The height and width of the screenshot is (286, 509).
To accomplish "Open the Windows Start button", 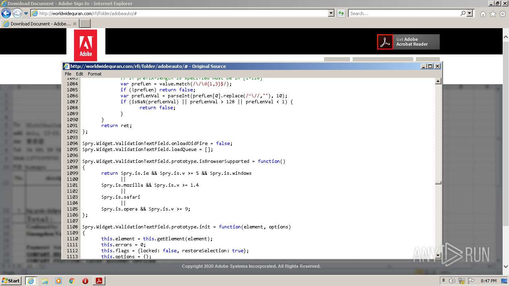I will (x=11, y=280).
